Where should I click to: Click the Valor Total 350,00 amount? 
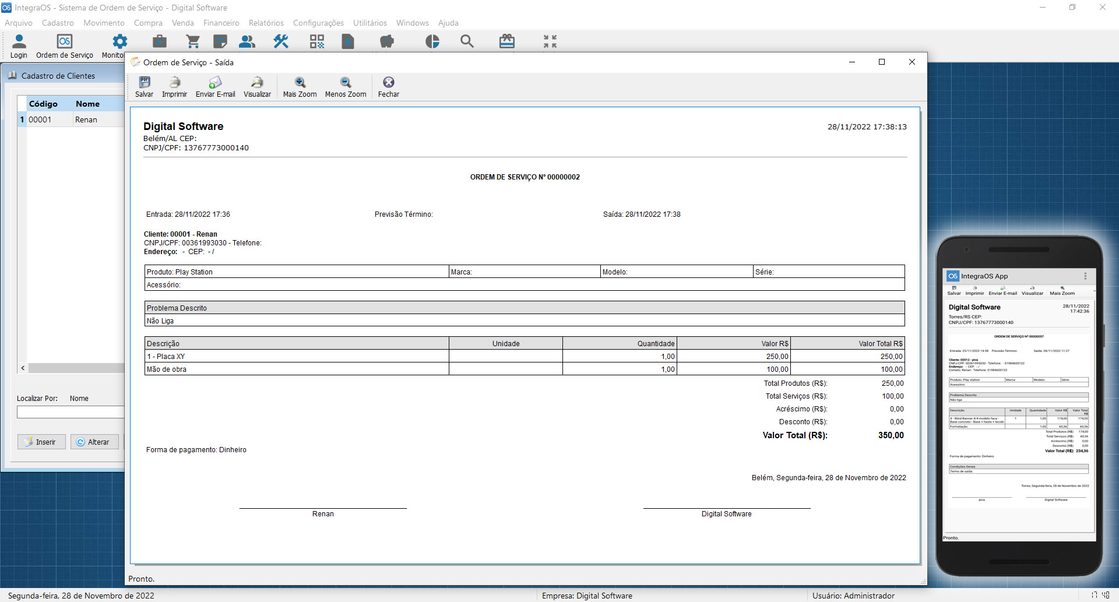(891, 435)
